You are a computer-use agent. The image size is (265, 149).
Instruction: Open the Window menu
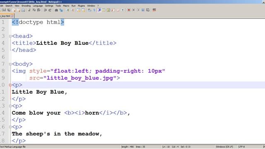[x=91, y=6]
